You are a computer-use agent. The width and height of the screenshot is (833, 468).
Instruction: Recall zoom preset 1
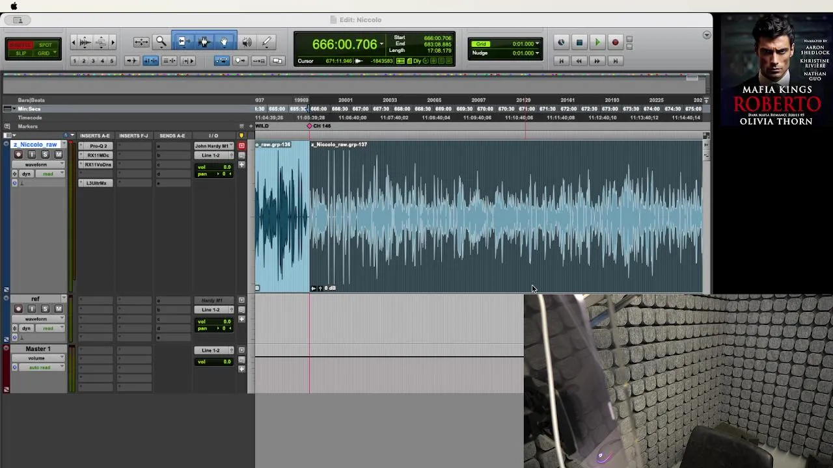pos(74,61)
